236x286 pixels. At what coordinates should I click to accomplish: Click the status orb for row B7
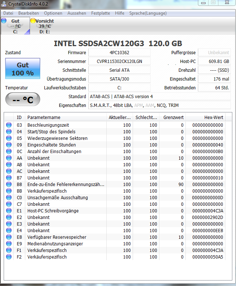point(9,178)
